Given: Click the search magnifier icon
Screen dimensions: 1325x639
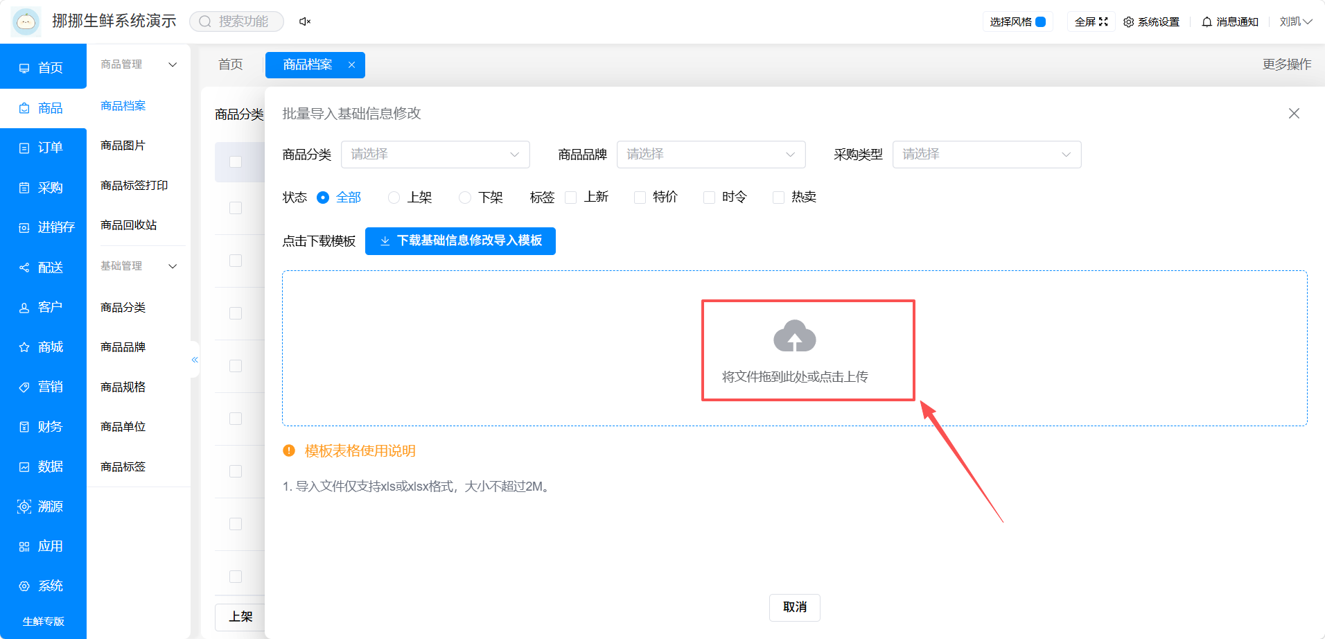Looking at the screenshot, I should 205,21.
